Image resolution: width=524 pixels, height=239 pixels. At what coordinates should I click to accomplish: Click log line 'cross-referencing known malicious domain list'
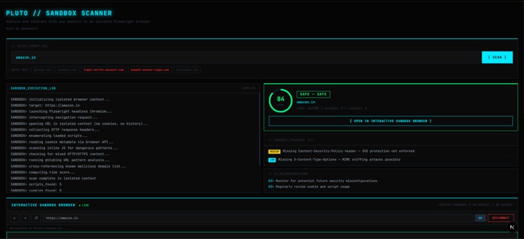pyautogui.click(x=68, y=166)
